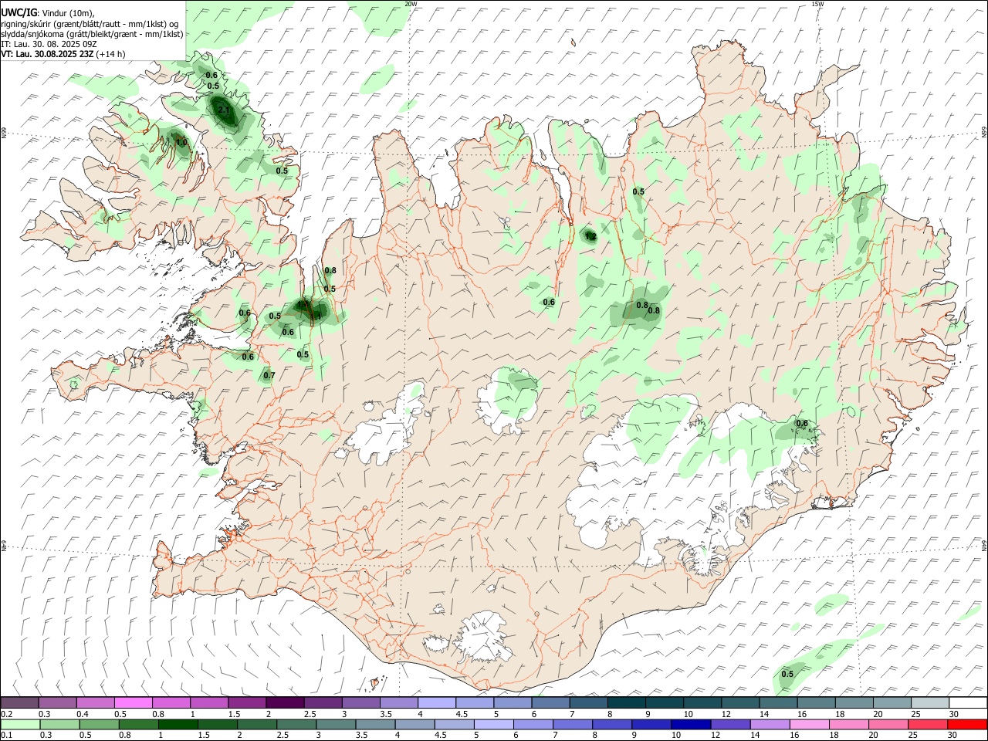This screenshot has width=988, height=741.
Task: Click the 0.1 label in the bottom legend row
Action: [8, 736]
